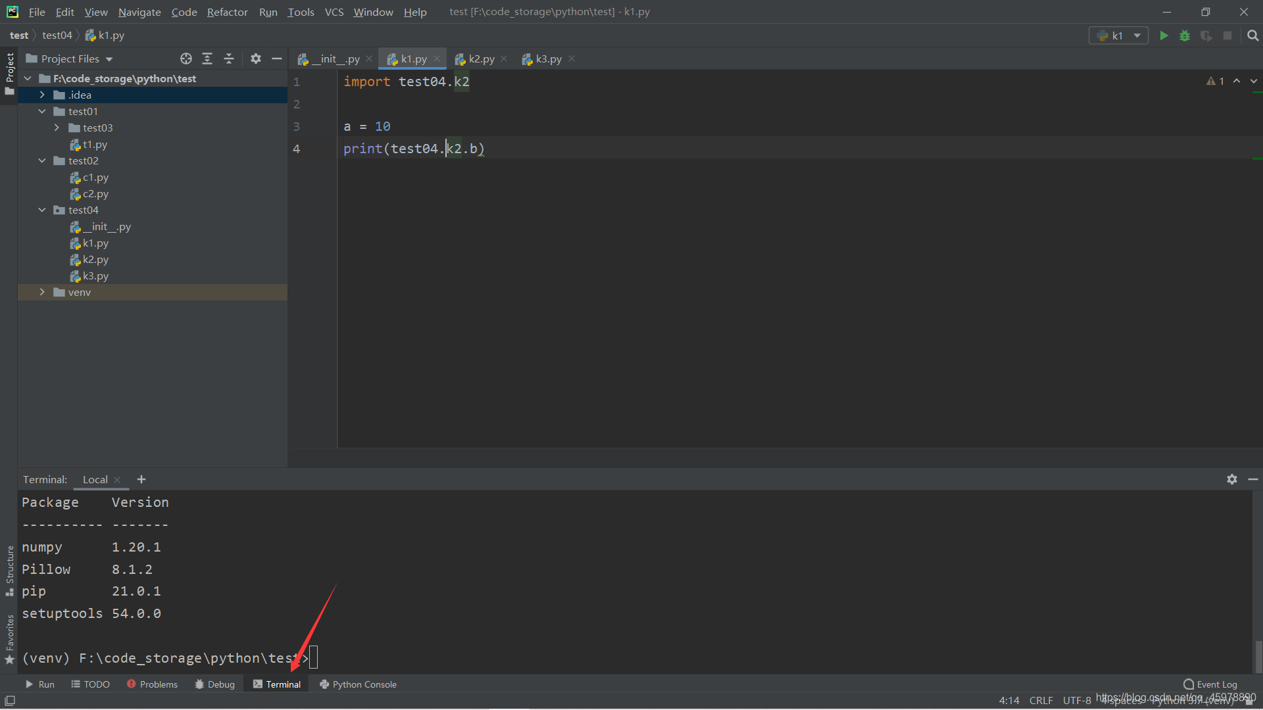1263x710 pixels.
Task: Click the terminal command prompt line
Action: click(x=170, y=657)
